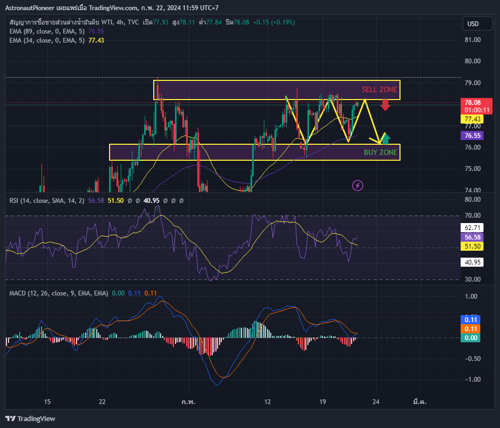Click the 22 date on time axis
The image size is (500, 428).
102,401
